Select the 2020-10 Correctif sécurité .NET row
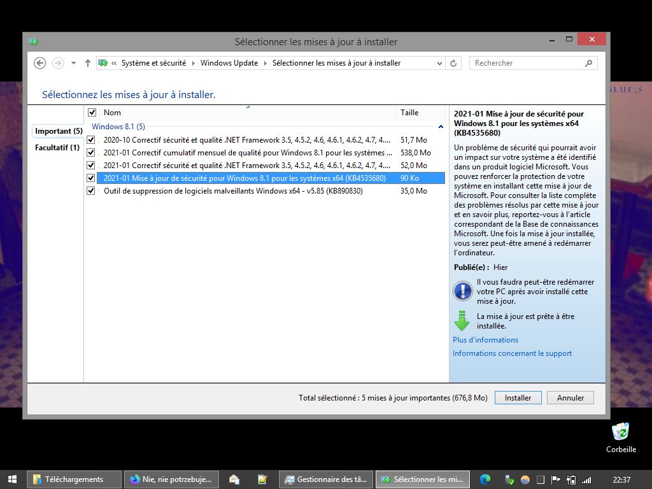652x489 pixels. tap(271, 140)
